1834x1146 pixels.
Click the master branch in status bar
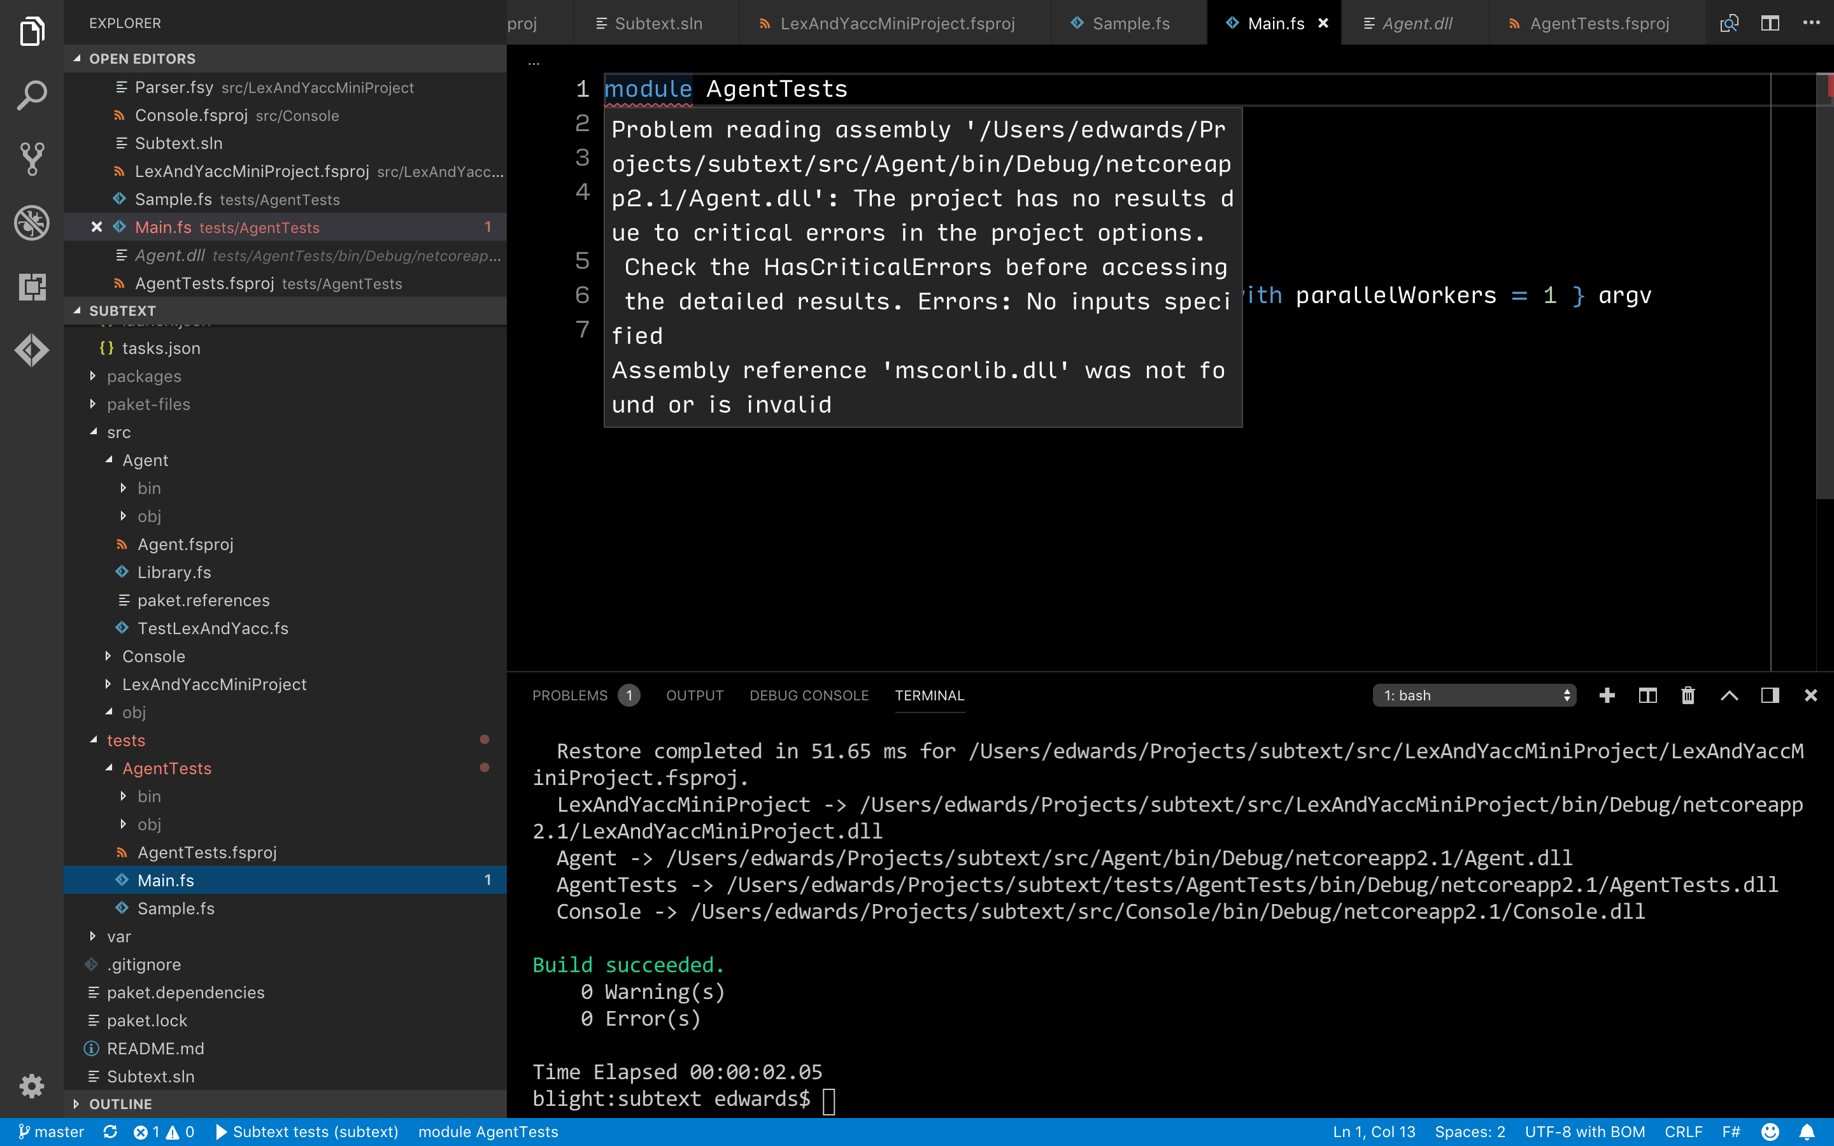click(x=57, y=1131)
